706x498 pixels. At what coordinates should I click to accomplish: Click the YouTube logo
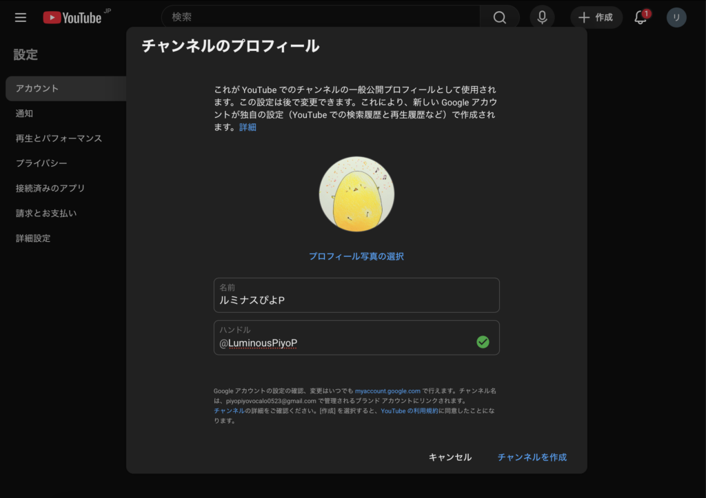click(72, 17)
